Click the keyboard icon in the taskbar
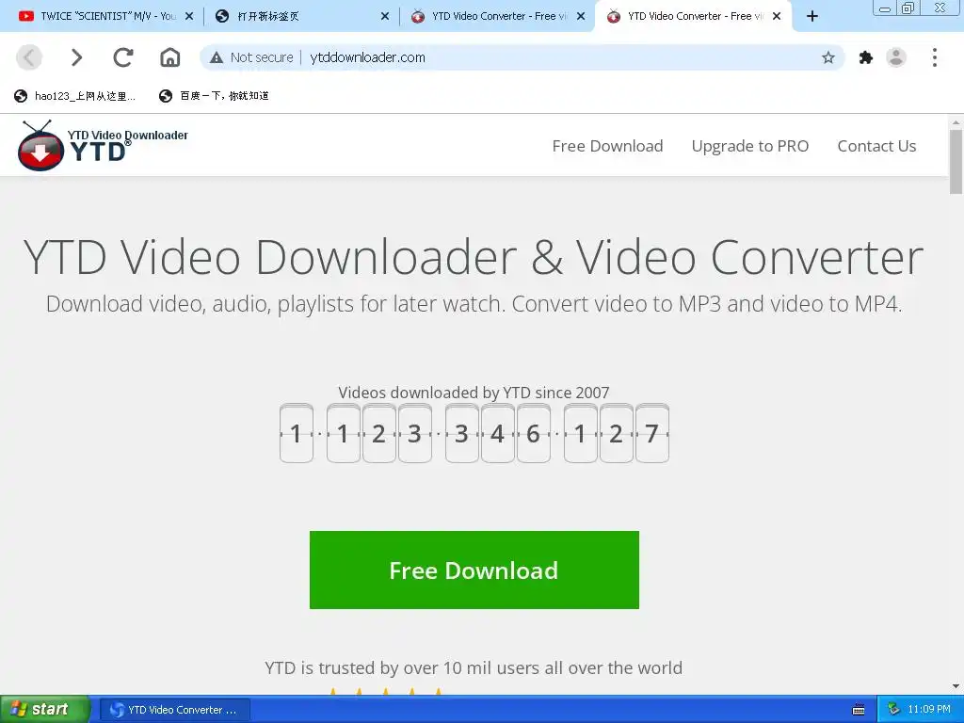The image size is (964, 723). (x=859, y=710)
